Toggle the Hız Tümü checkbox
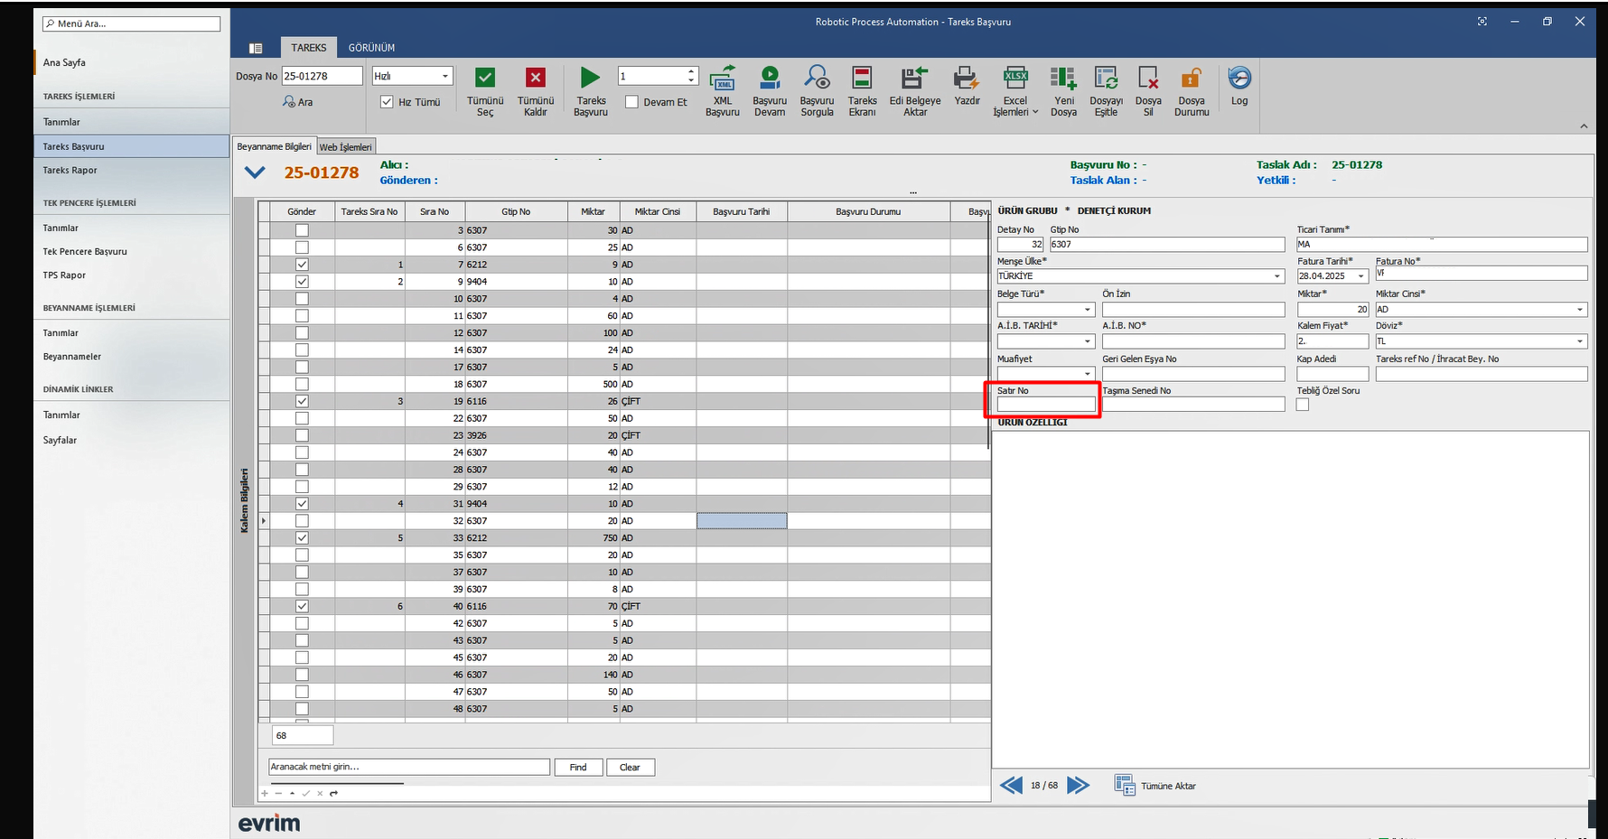 coord(387,102)
